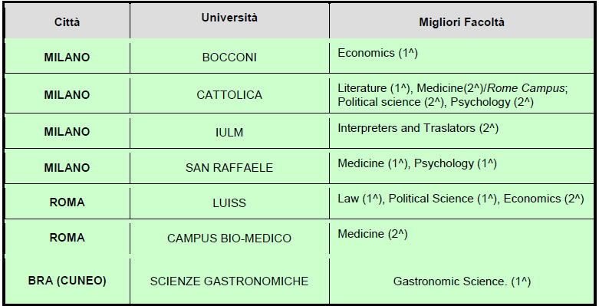Click the MILANO cell beside BOCCONI
599x306 pixels.
(x=67, y=58)
